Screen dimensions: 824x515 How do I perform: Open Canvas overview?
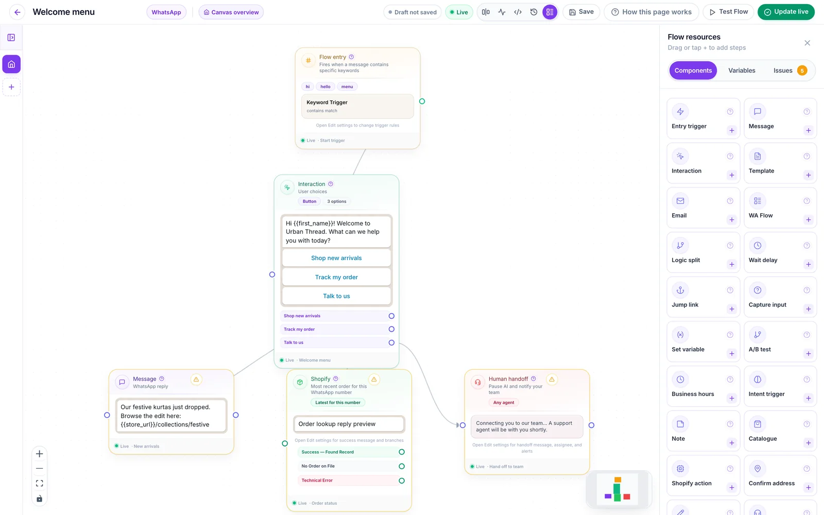(x=231, y=12)
